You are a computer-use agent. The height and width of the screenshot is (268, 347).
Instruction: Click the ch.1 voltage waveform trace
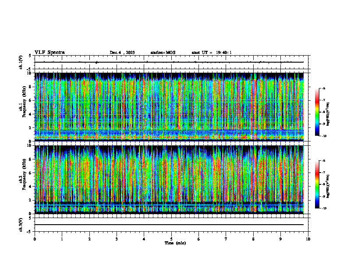169,62
